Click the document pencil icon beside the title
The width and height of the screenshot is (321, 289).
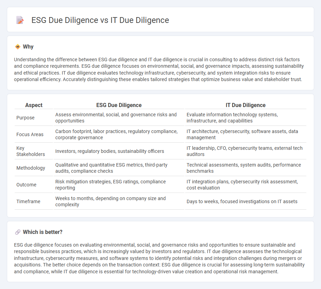[x=20, y=20]
